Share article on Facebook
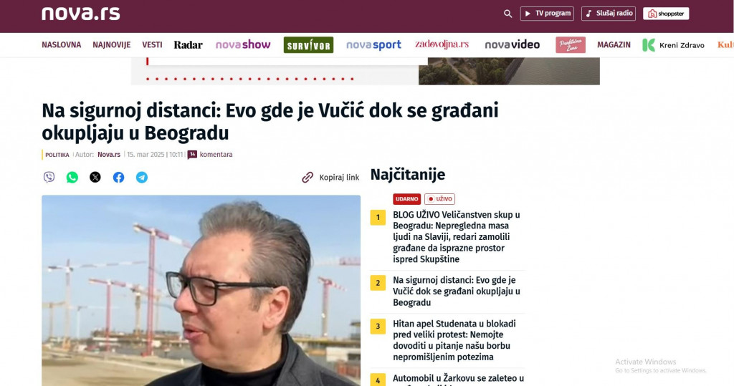This screenshot has width=734, height=386. (118, 178)
